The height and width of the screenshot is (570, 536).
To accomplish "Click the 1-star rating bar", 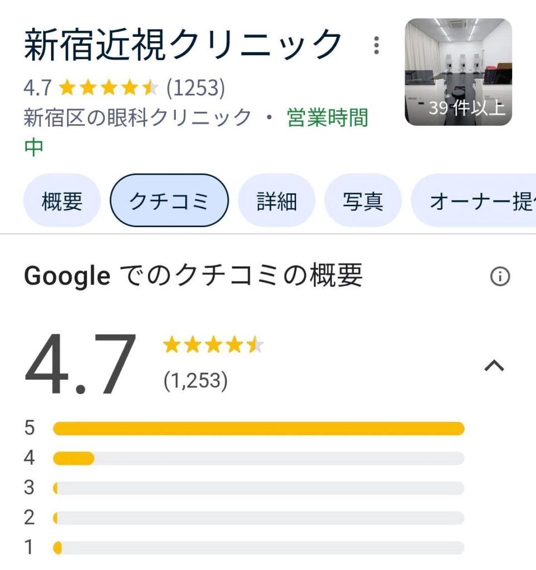I will point(258,548).
